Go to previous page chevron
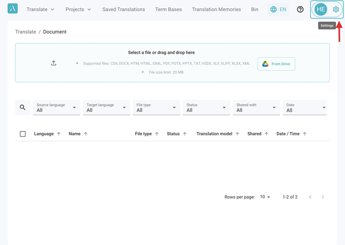This screenshot has height=245, width=345. (x=310, y=197)
